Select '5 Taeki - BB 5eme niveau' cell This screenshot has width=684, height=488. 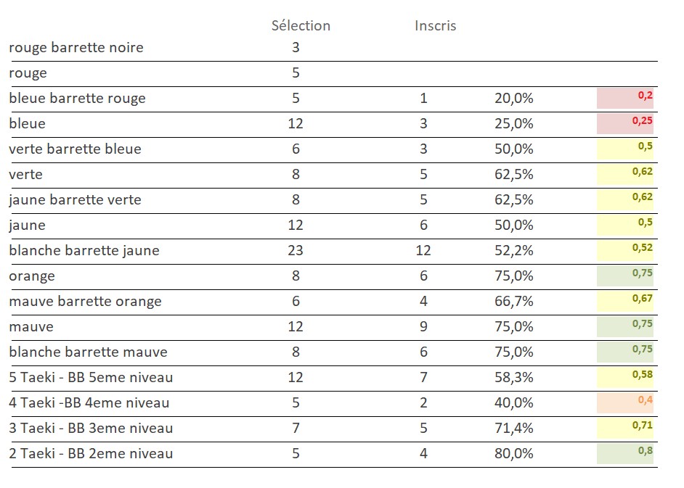pyautogui.click(x=91, y=378)
